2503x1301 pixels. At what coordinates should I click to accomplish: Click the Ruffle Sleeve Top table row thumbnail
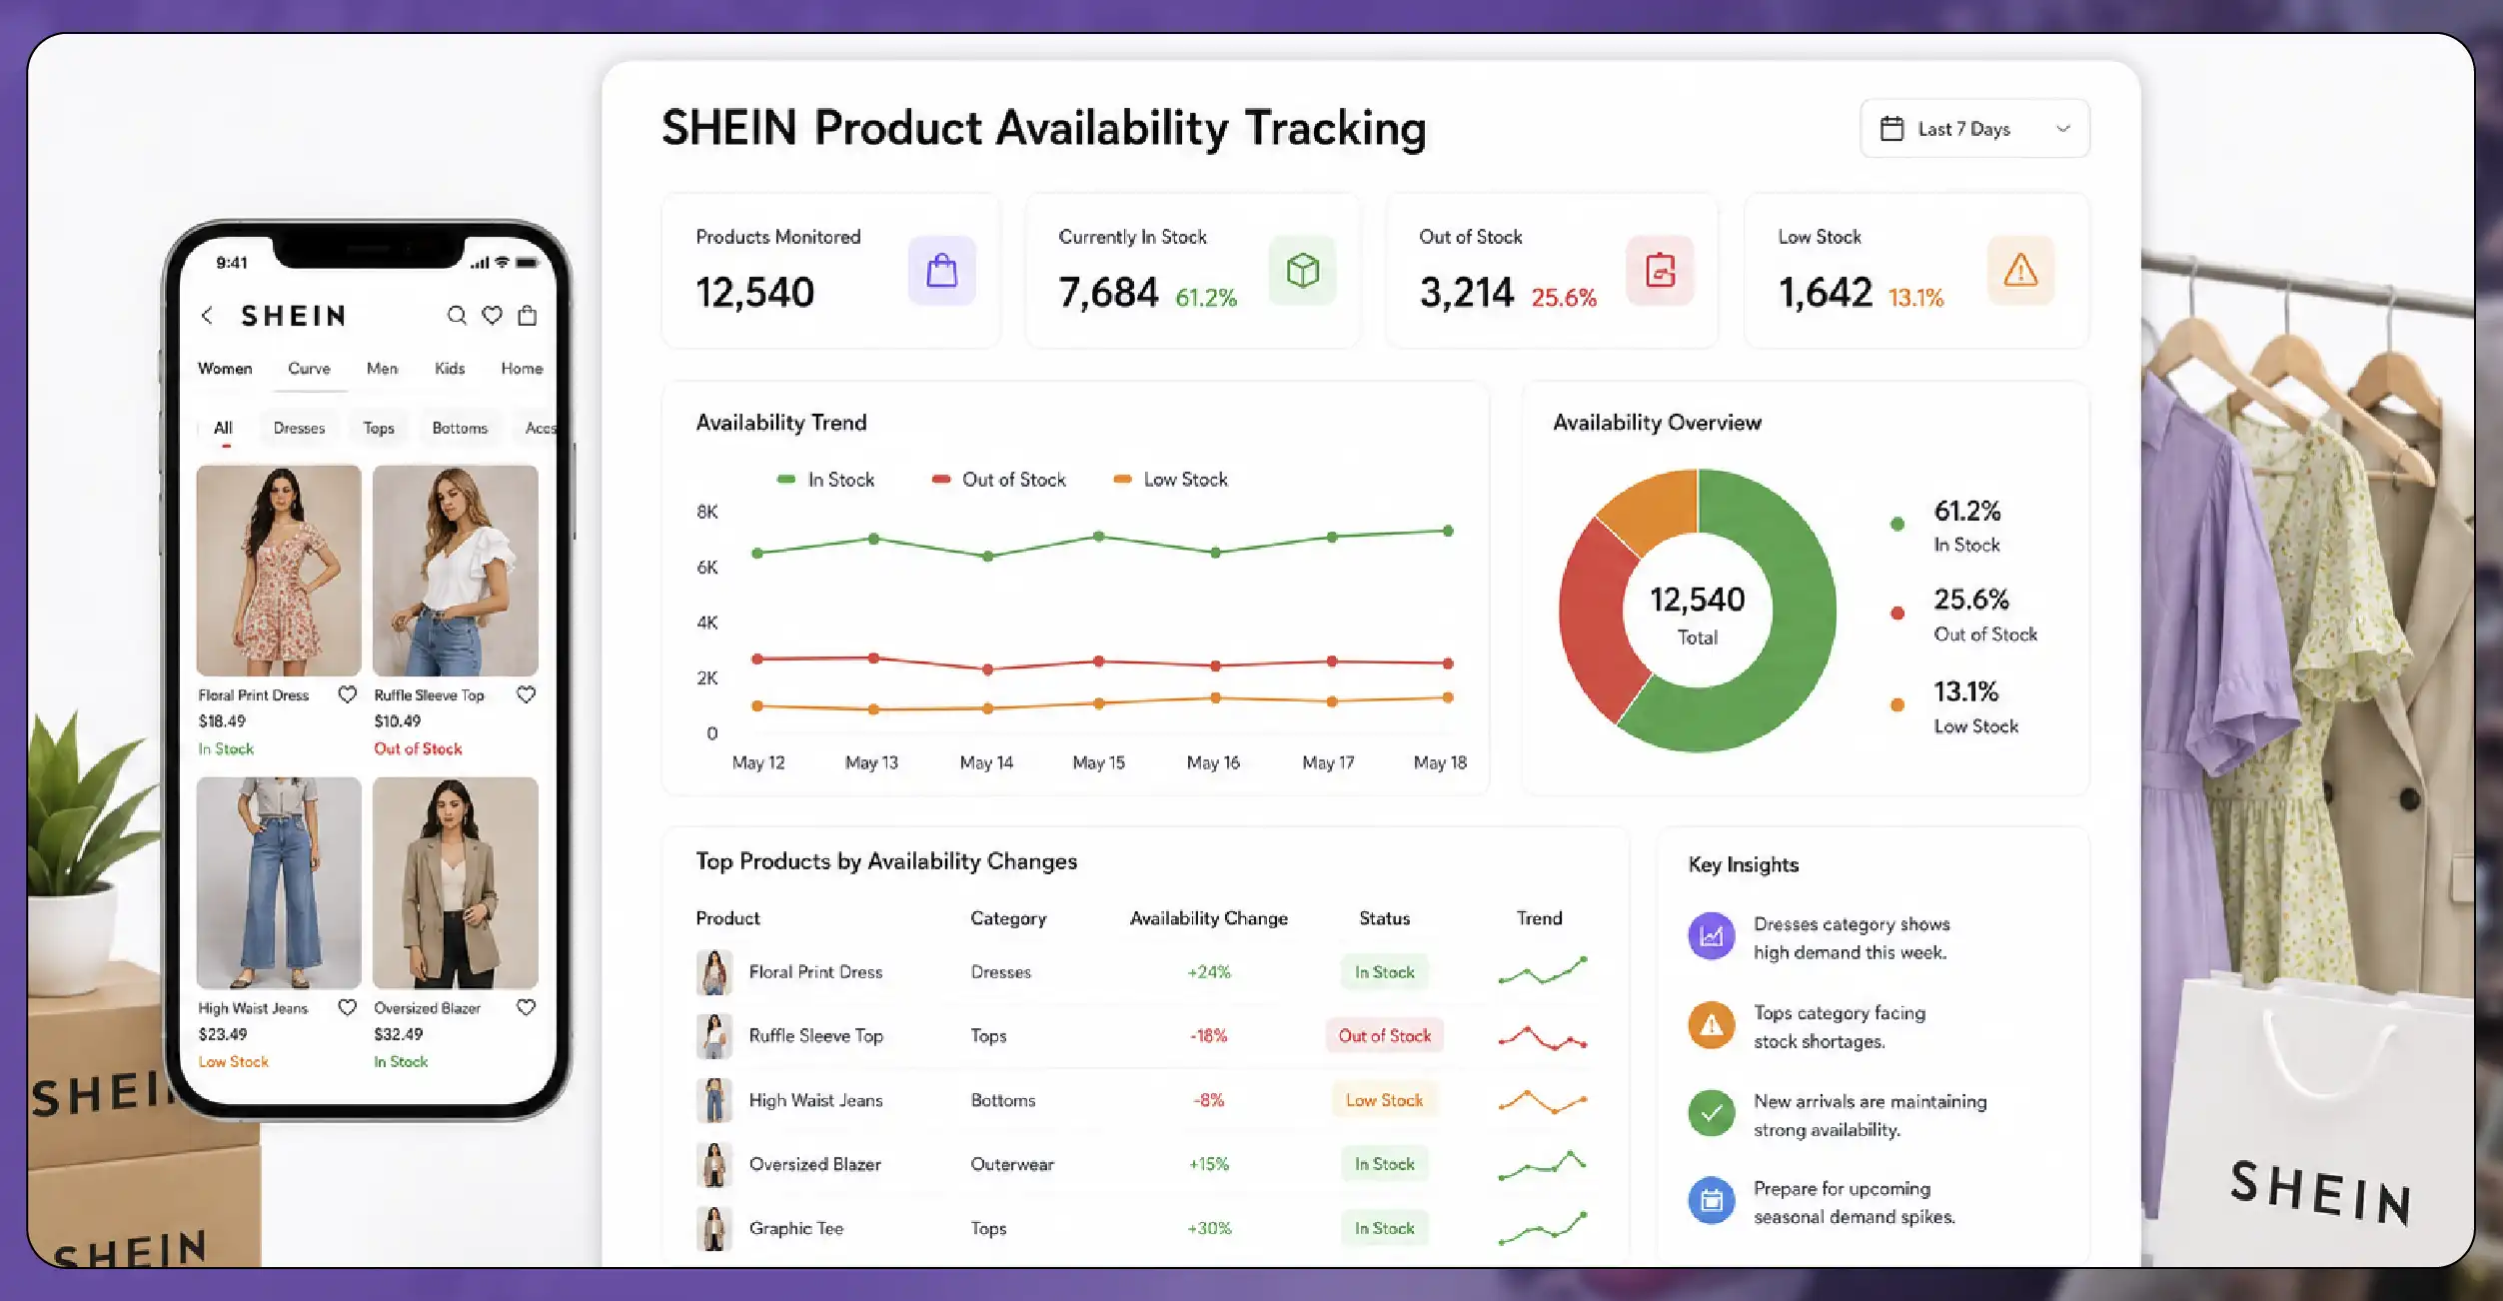tap(714, 1036)
